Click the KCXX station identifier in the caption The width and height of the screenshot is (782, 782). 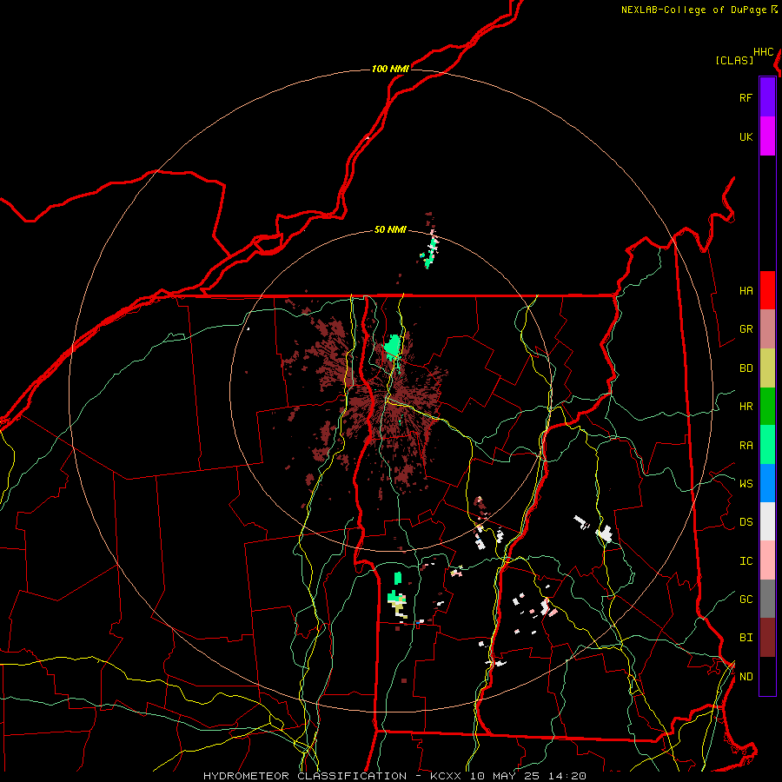[446, 776]
